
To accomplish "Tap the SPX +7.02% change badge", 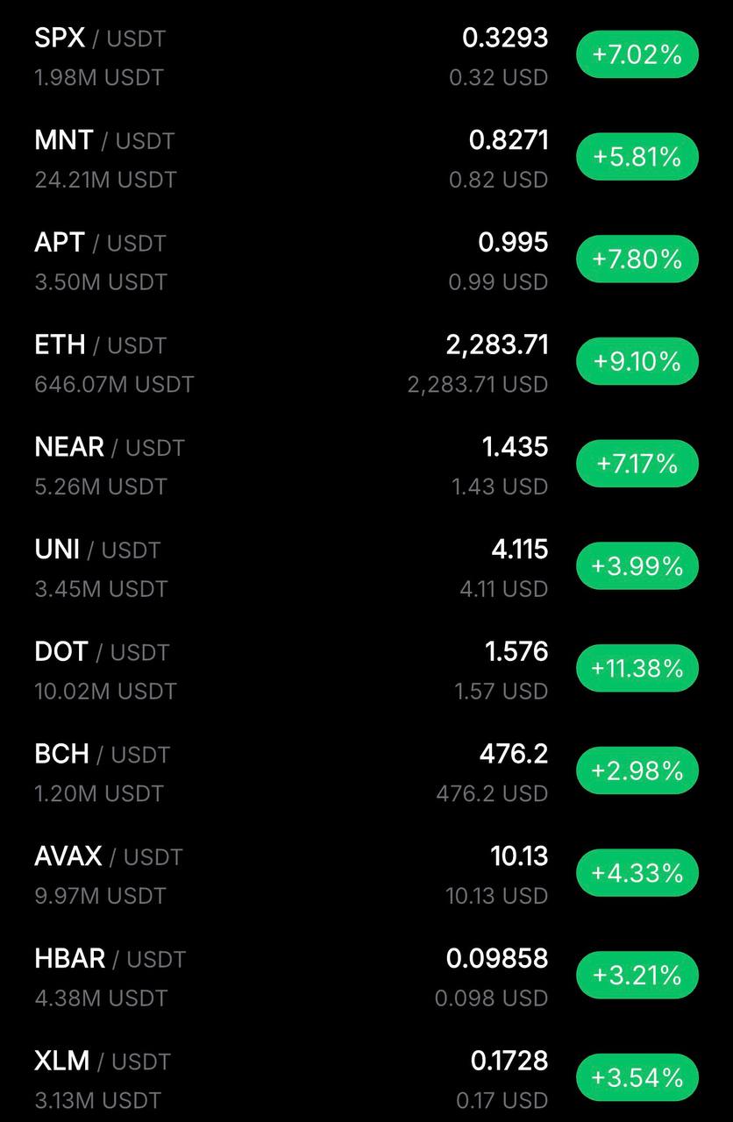I will click(x=637, y=55).
